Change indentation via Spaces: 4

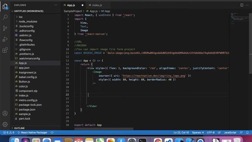point(198,133)
